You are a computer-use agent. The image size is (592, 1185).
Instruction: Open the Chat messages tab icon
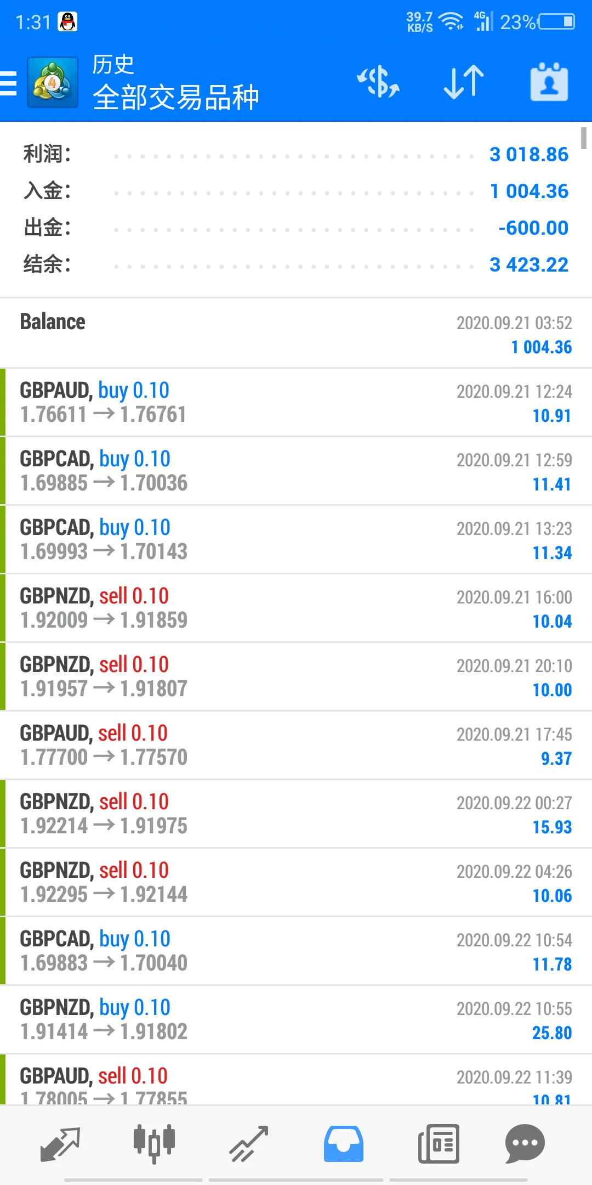[525, 1144]
